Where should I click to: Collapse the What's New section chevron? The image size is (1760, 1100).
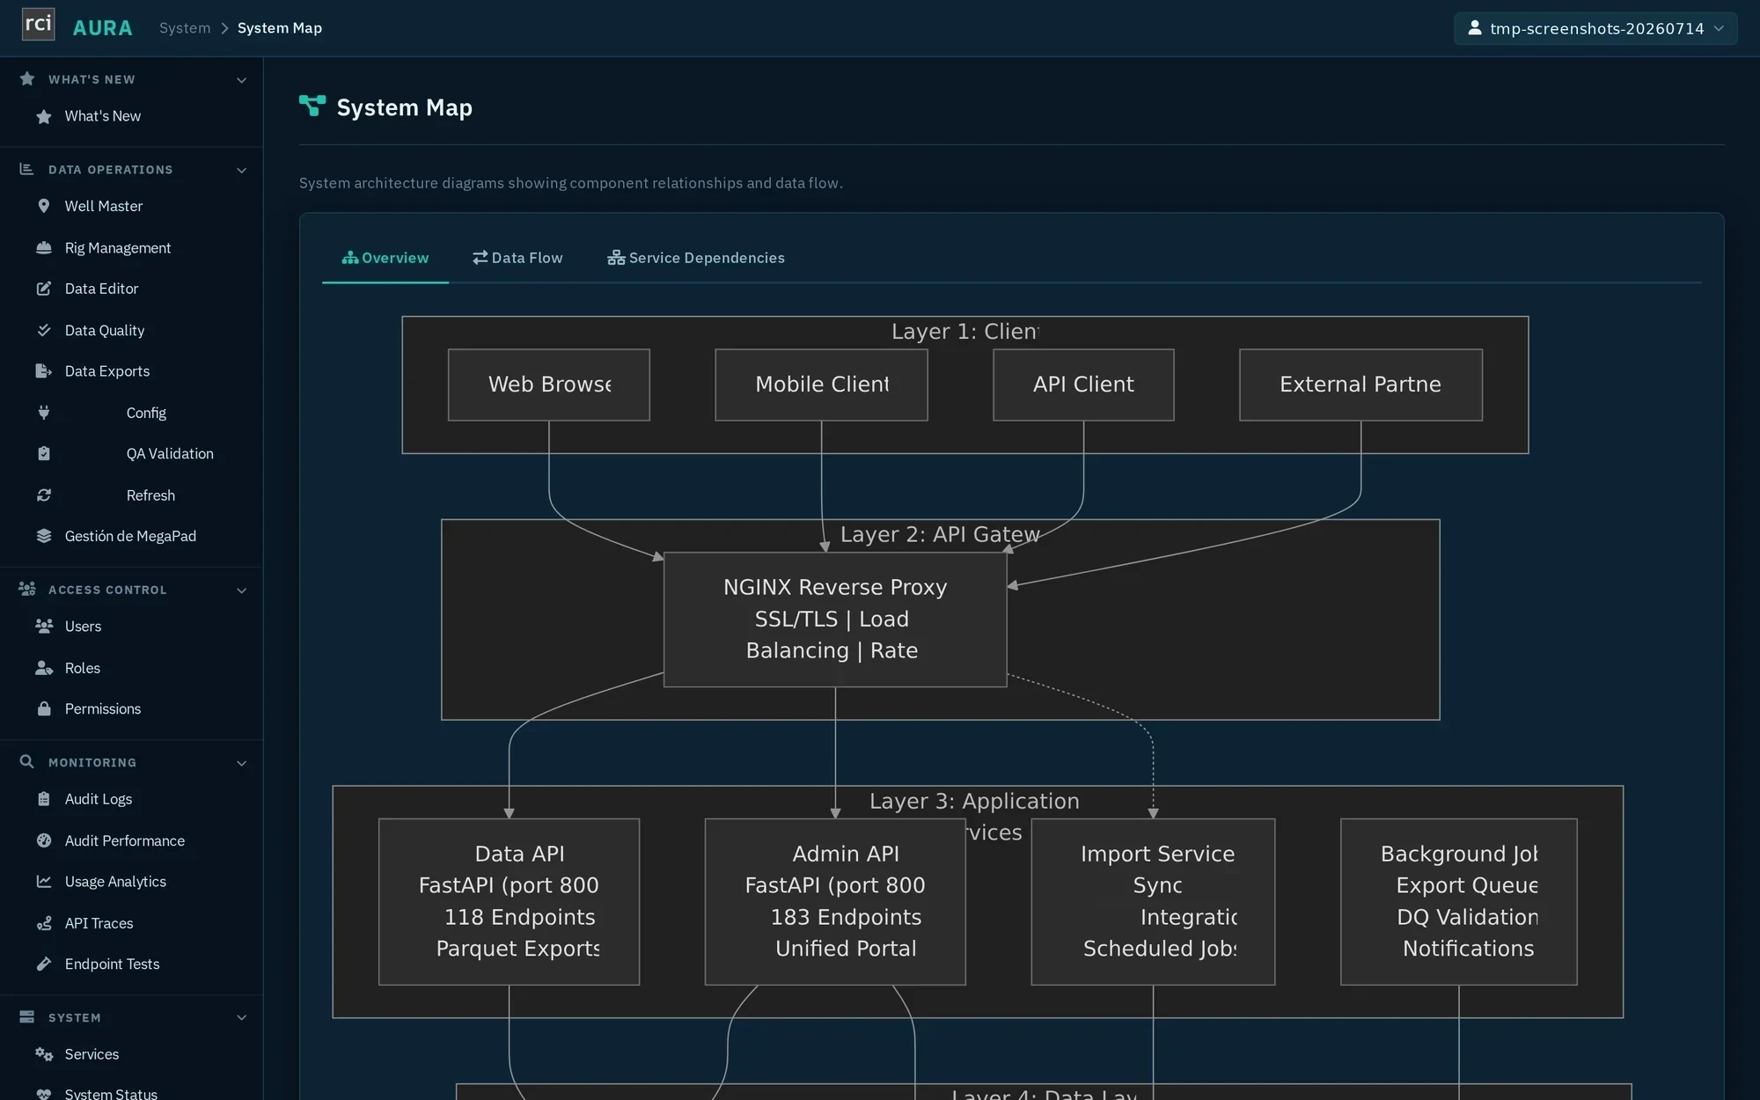pos(241,80)
